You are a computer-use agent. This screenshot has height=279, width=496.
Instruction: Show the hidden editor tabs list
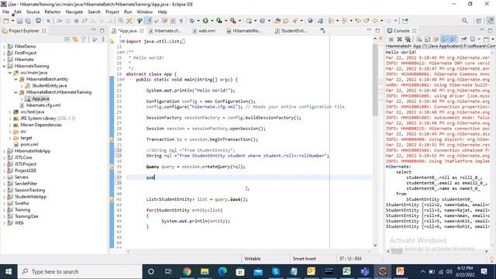tap(322, 31)
